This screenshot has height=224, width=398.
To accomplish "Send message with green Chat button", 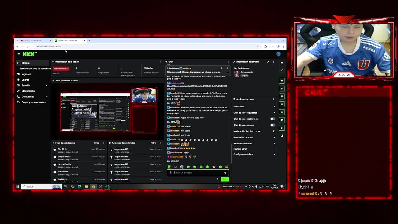I will [224, 179].
